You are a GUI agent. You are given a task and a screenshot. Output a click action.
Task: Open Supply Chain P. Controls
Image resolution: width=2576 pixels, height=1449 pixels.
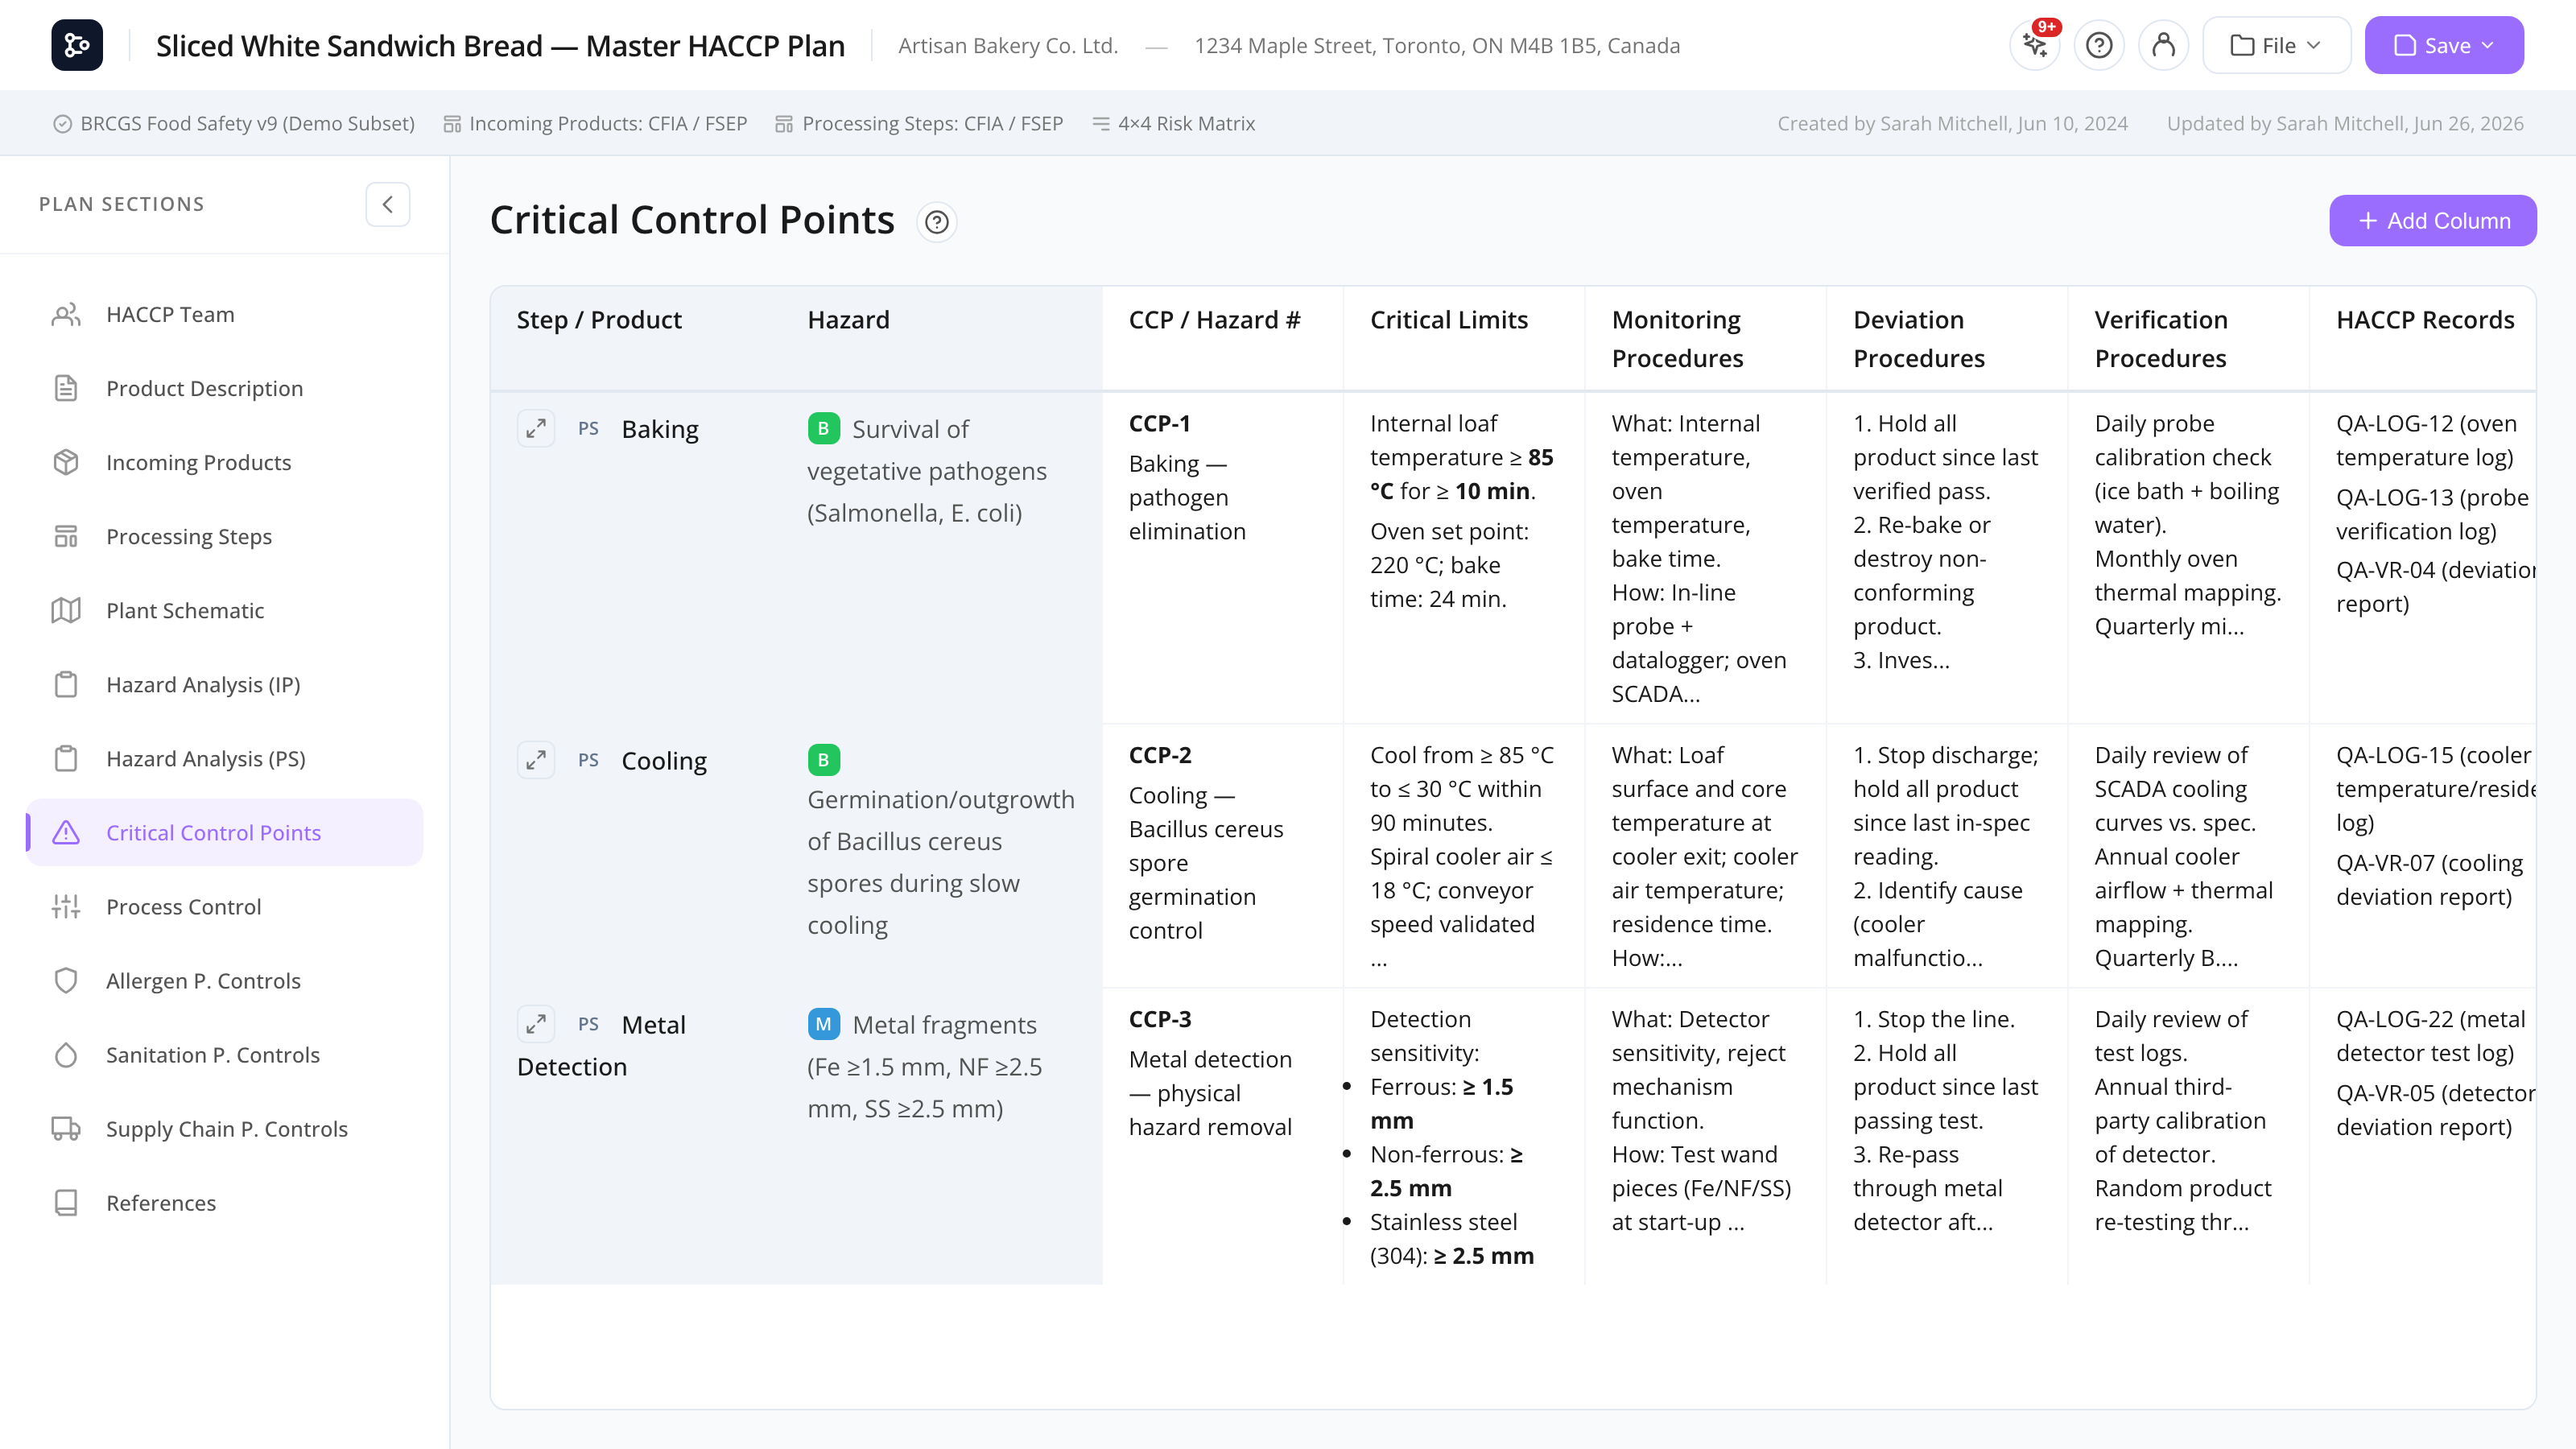[x=225, y=1128]
